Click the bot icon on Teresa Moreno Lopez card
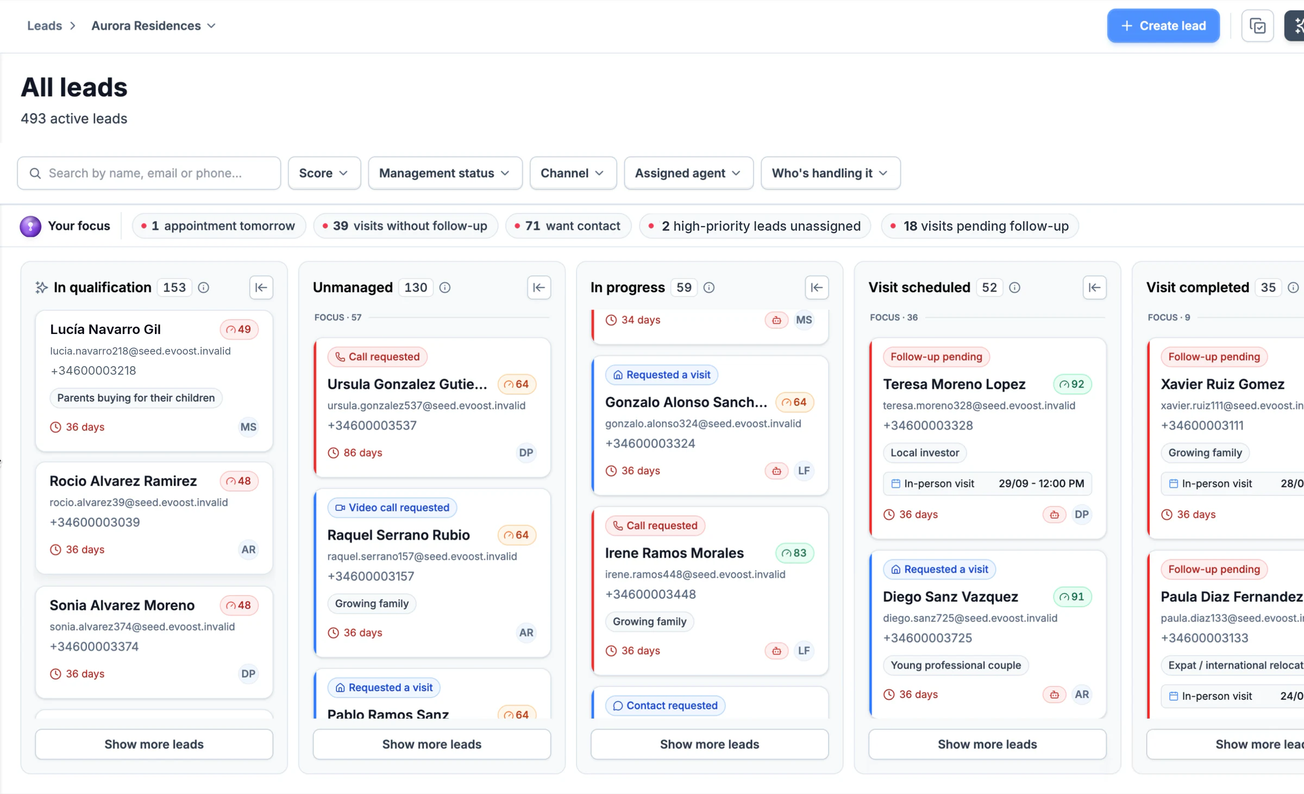 (x=1054, y=514)
